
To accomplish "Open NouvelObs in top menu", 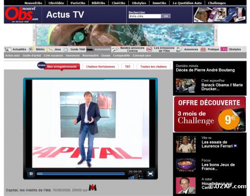I will (x=34, y=3).
